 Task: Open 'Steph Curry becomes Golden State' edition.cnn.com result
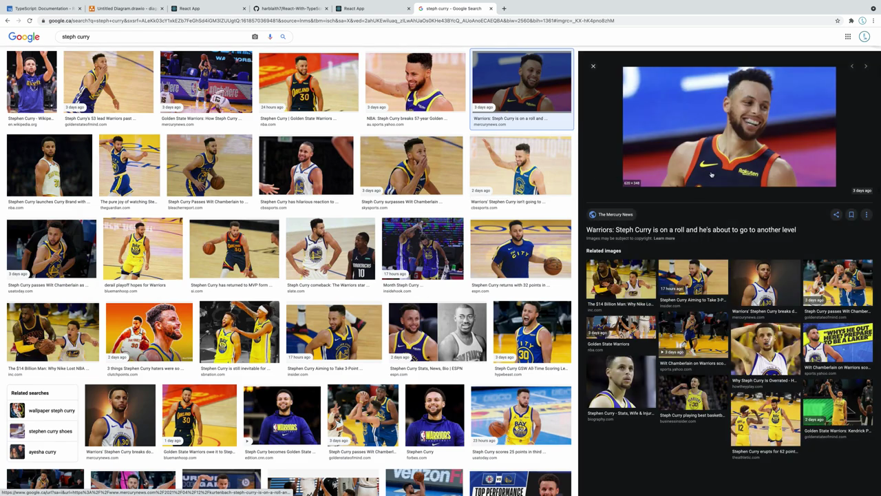(x=282, y=415)
